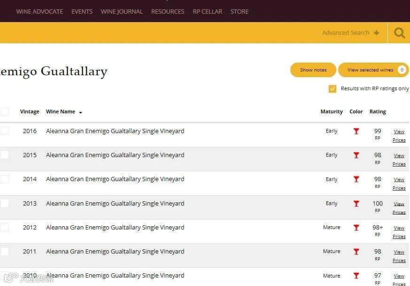Screen dimensions: 410x286
Task: Sort by the Rating column header
Action: 378,111
